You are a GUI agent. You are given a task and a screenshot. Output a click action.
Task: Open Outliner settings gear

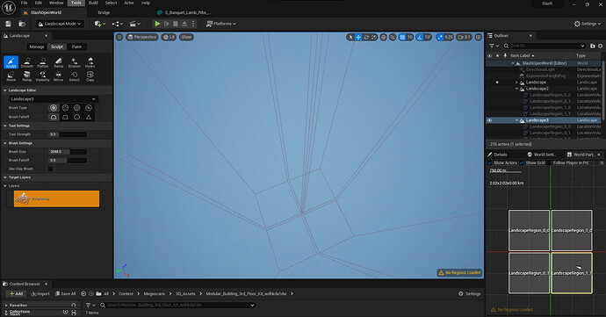point(600,46)
